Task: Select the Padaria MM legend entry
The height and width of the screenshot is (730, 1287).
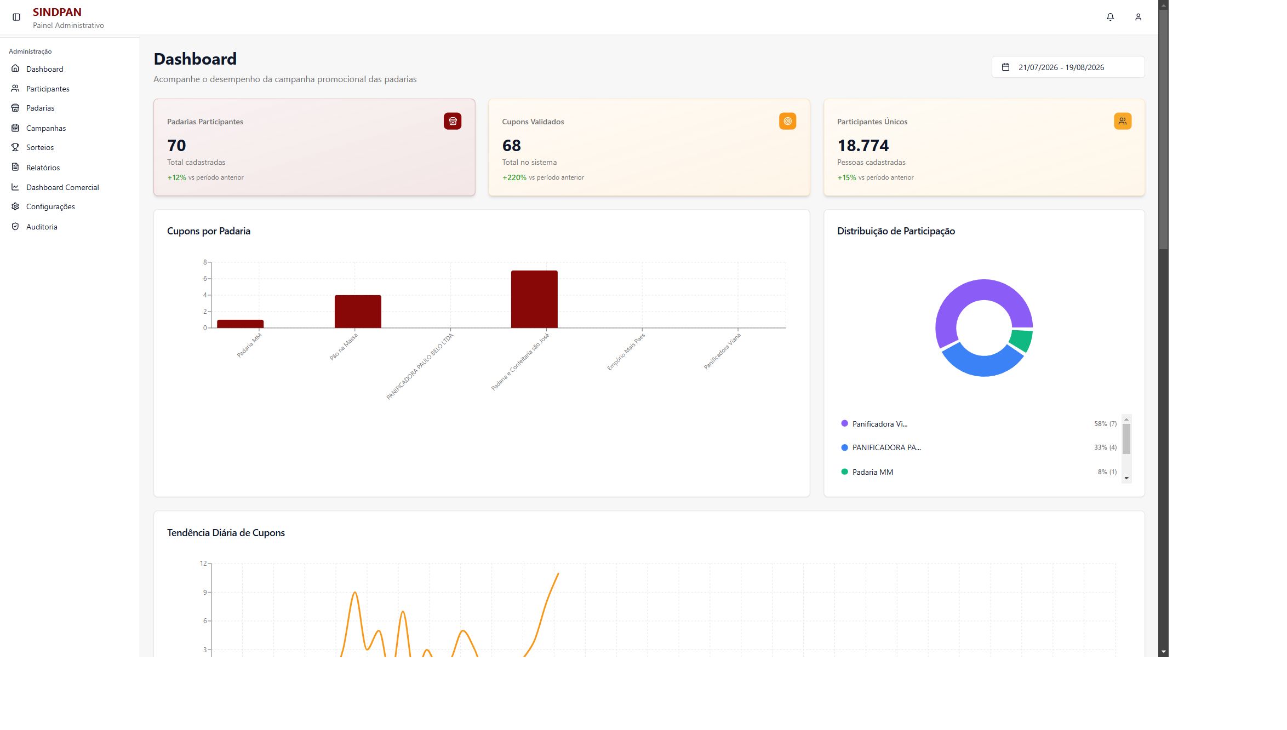Action: [979, 472]
